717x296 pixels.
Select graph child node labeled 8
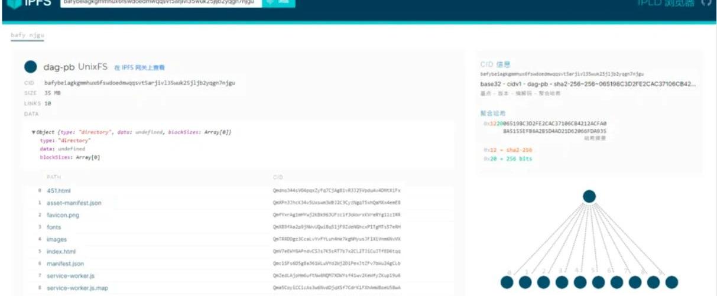click(x=653, y=282)
